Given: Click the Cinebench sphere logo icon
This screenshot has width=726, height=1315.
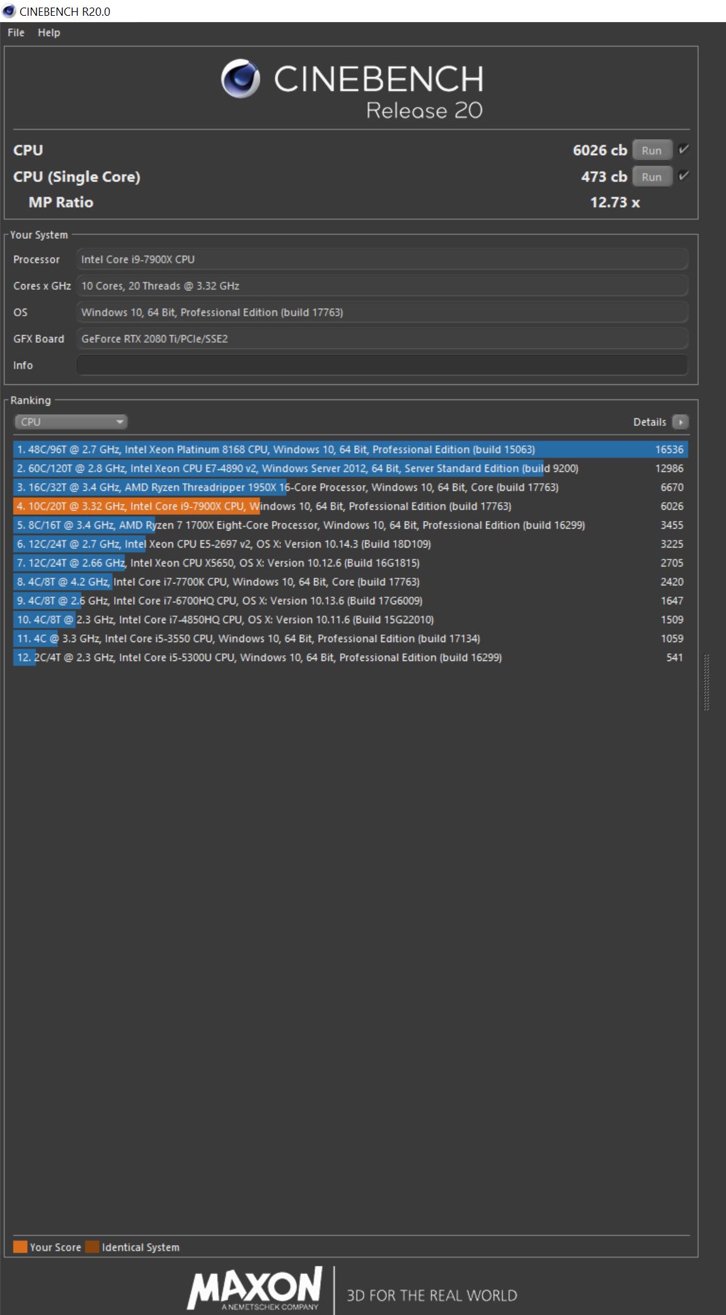Looking at the screenshot, I should pyautogui.click(x=240, y=79).
